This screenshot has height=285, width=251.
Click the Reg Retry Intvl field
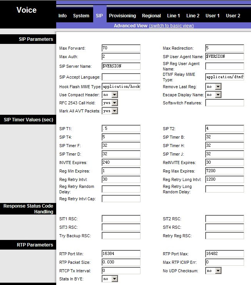(x=121, y=179)
